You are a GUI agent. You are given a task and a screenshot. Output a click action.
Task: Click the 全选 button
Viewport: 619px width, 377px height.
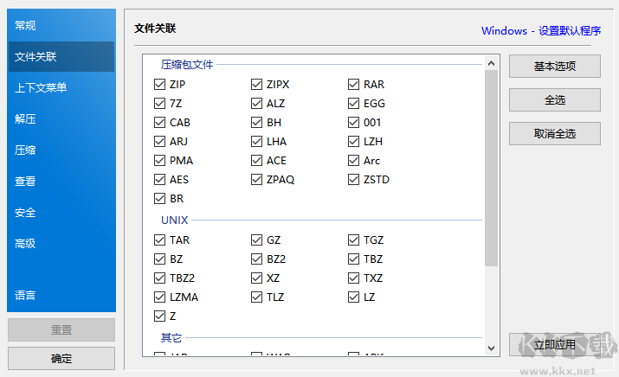click(x=554, y=100)
